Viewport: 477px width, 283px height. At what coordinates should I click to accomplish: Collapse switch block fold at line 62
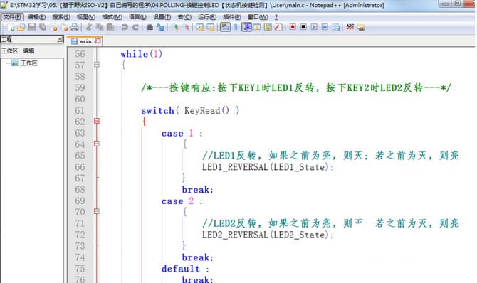tap(96, 121)
